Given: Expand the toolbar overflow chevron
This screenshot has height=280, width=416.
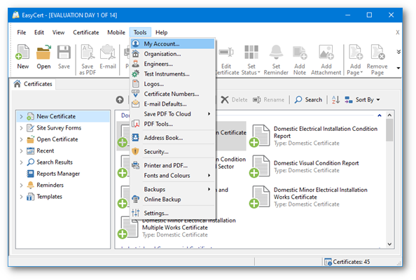Looking at the screenshot, I should [x=398, y=52].
